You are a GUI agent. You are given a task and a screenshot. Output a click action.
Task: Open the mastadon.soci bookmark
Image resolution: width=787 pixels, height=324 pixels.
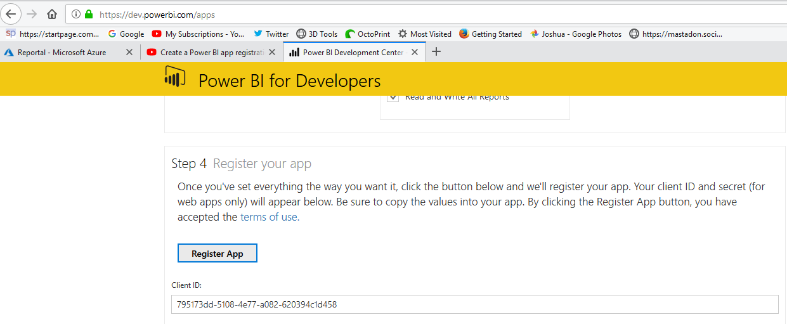click(x=675, y=34)
